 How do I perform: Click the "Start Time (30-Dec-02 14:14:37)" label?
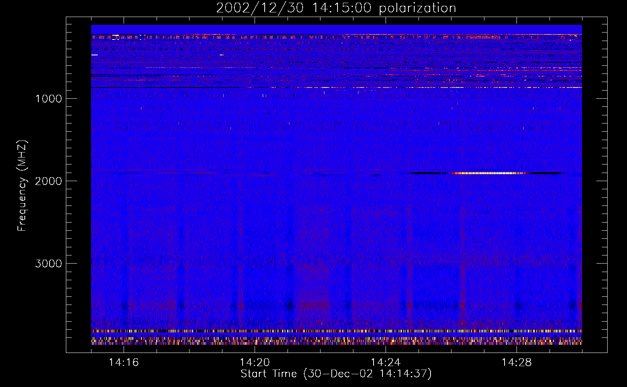tap(336, 374)
